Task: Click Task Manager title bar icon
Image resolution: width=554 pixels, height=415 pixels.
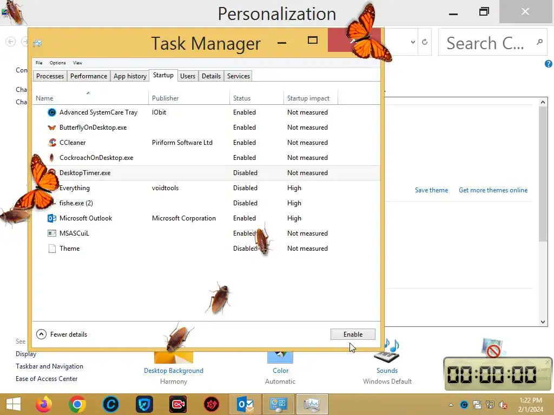Action: (37, 43)
